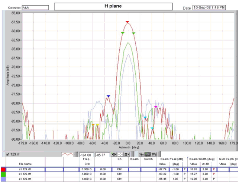Click the red peak marker triangle
The height and width of the screenshot is (183, 239).
pyautogui.click(x=127, y=22)
